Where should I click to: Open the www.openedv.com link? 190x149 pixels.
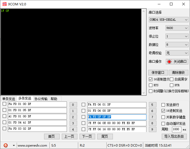(x=32, y=145)
